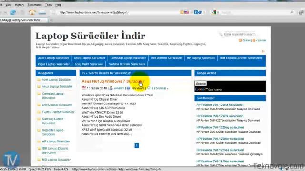
Task: Open HP Pavilion DV6-1228tx sürücüleri link
Action: point(220,105)
